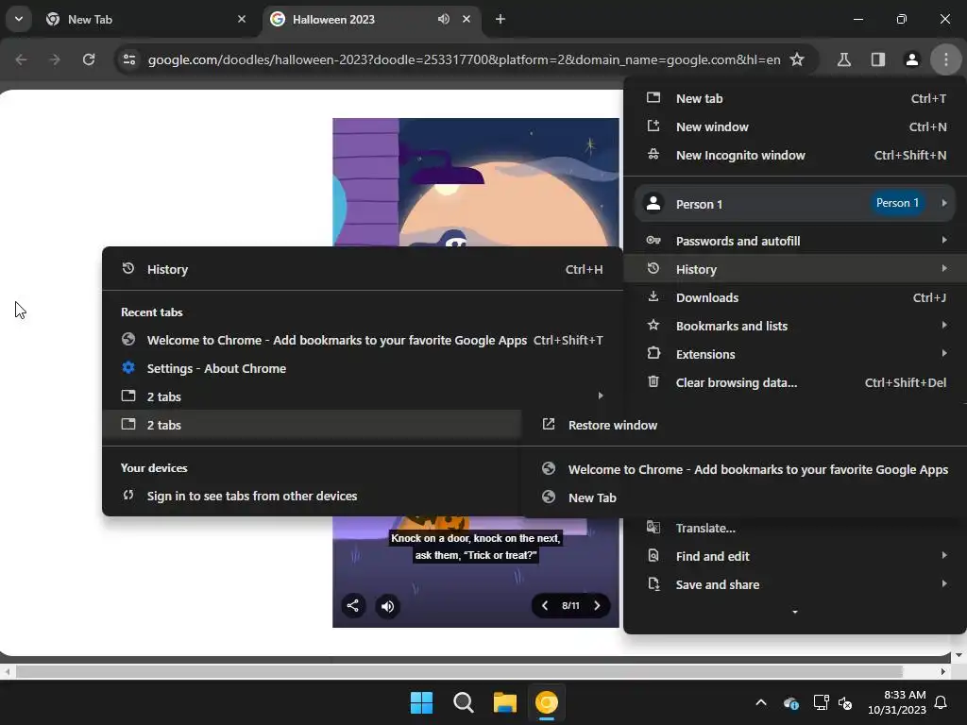The height and width of the screenshot is (725, 967).
Task: Go to previous doodle slide
Action: 545,605
